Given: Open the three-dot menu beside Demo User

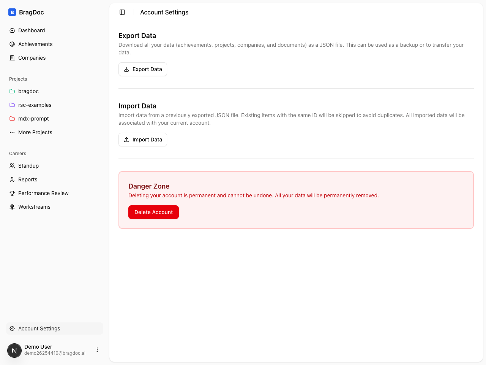Looking at the screenshot, I should point(97,349).
